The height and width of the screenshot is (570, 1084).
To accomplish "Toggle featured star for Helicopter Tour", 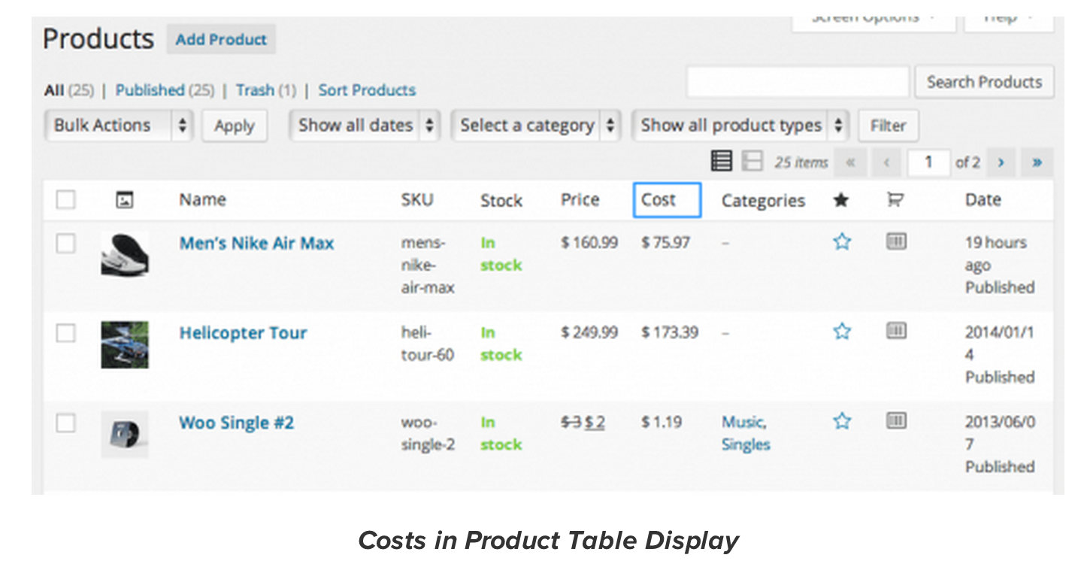I will coord(842,332).
